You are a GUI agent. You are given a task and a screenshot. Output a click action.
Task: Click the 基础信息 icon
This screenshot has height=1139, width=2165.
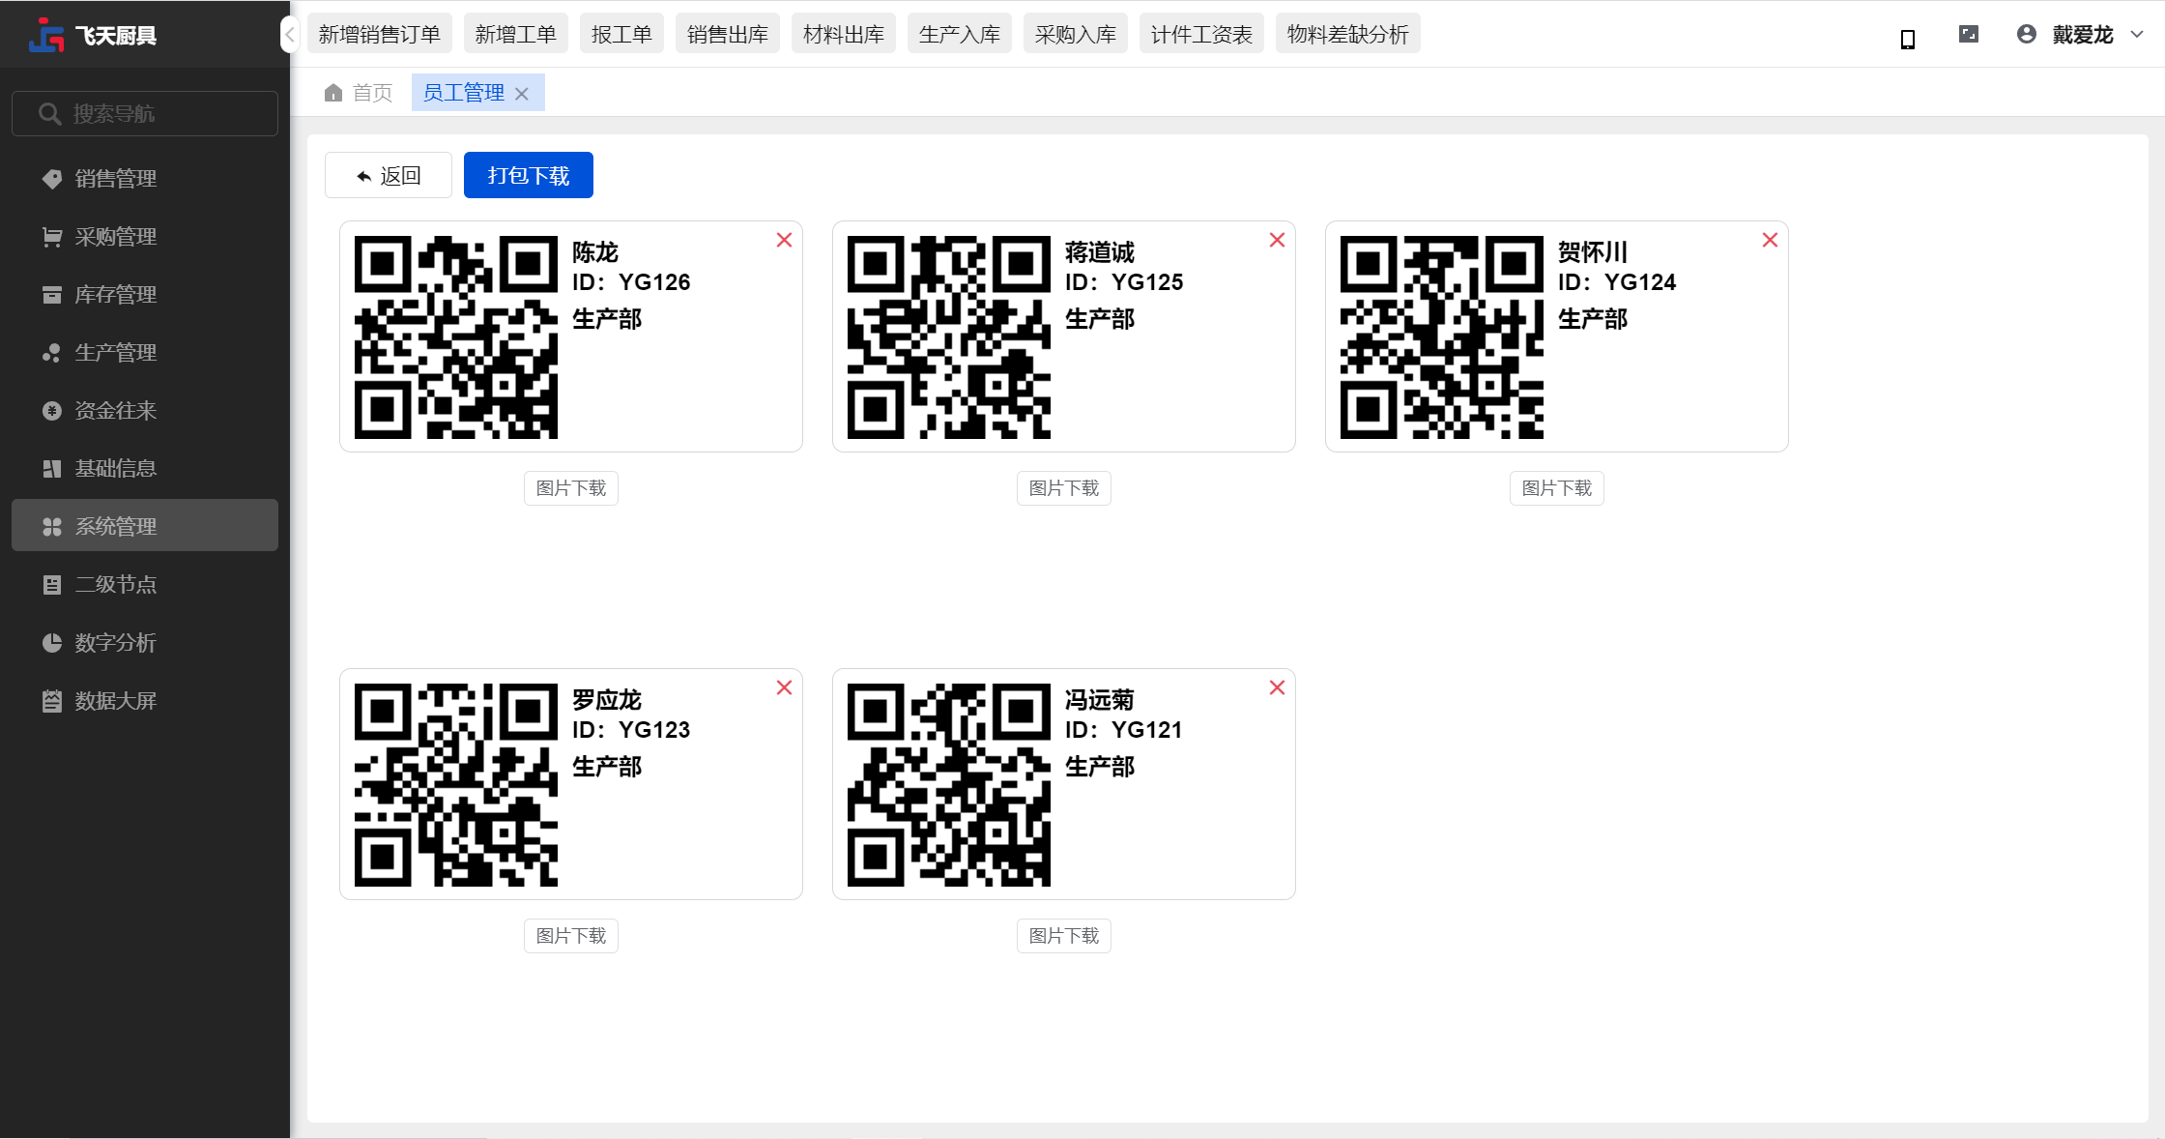52,469
